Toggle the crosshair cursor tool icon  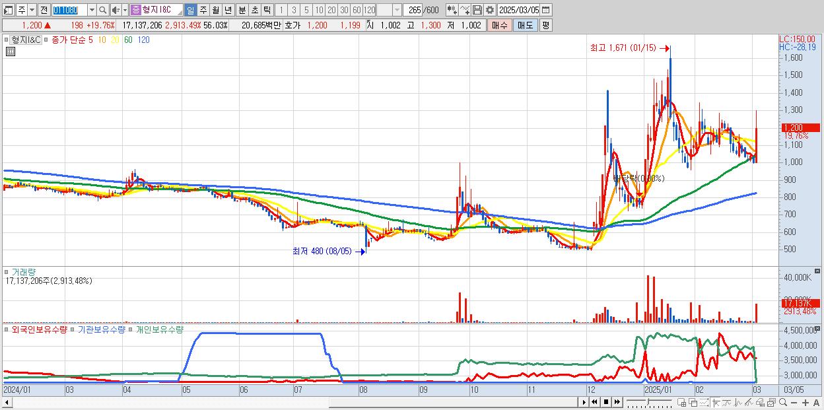click(716, 402)
